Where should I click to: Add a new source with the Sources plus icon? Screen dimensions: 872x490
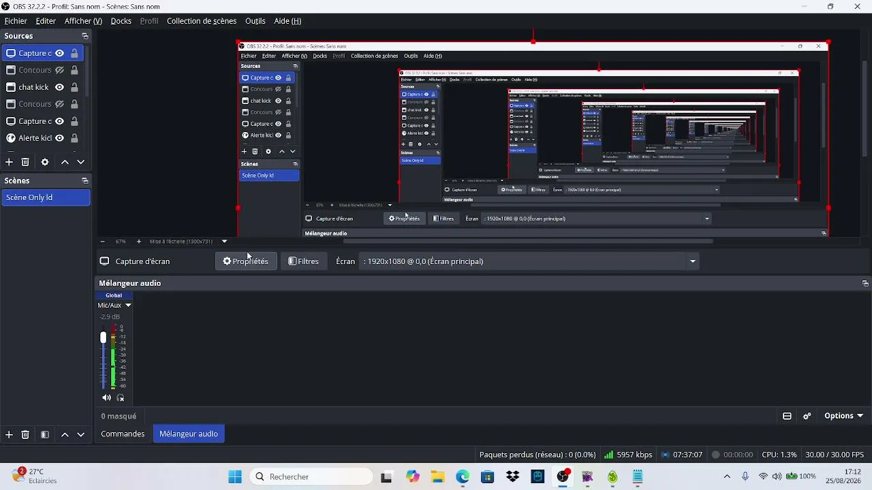click(x=9, y=162)
